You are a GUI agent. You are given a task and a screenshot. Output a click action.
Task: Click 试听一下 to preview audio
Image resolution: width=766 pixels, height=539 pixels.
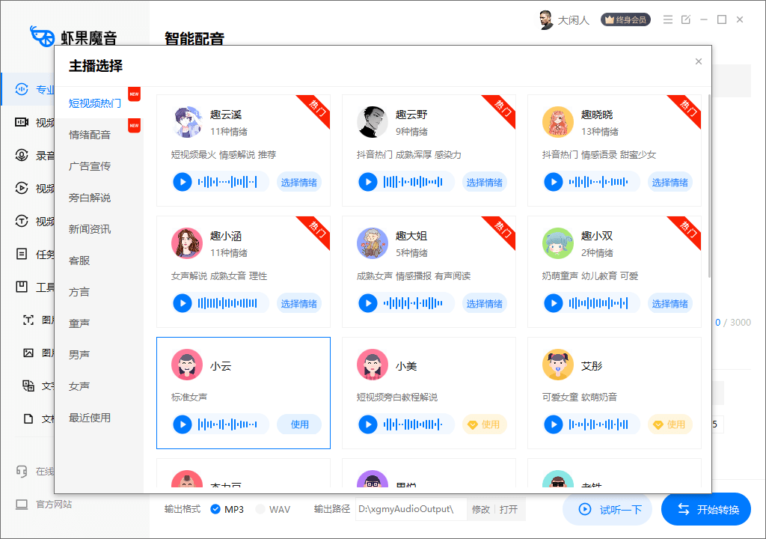point(607,509)
